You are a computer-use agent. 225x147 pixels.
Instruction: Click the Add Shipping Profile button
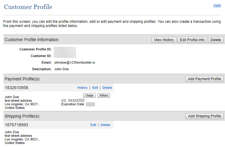[x=204, y=116]
